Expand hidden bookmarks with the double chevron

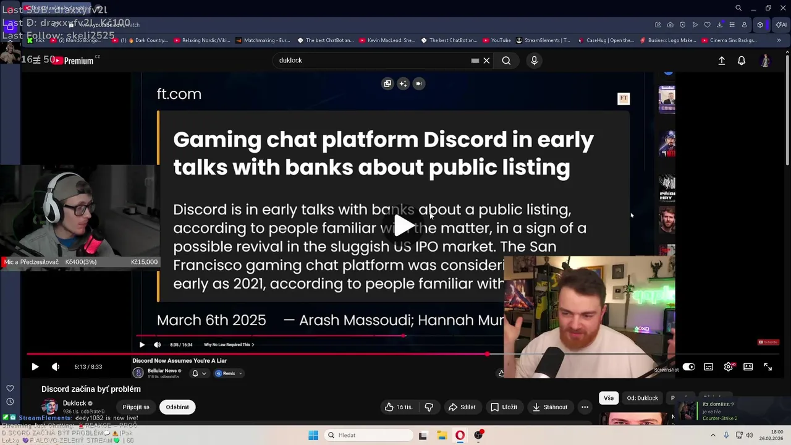(x=779, y=40)
